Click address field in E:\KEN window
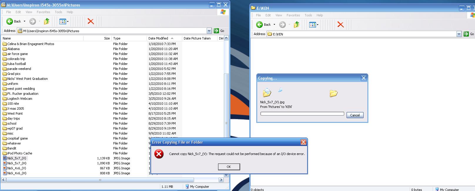 pyautogui.click(x=362, y=34)
